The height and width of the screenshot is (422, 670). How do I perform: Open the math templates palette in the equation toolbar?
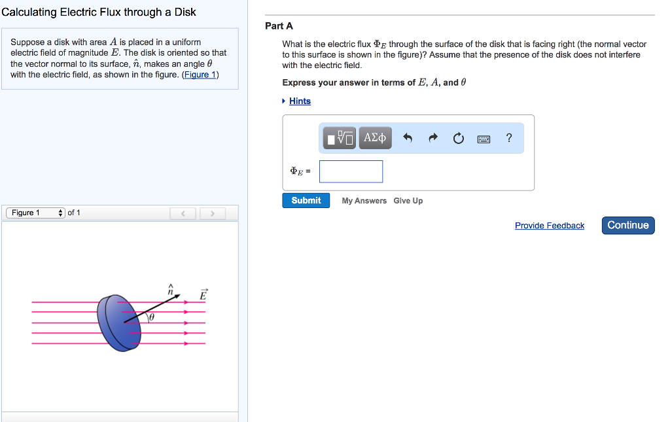[x=339, y=137]
